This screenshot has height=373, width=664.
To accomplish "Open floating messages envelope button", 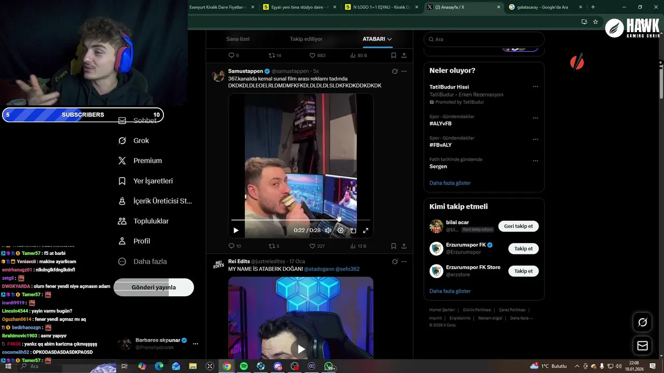I will 642,346.
